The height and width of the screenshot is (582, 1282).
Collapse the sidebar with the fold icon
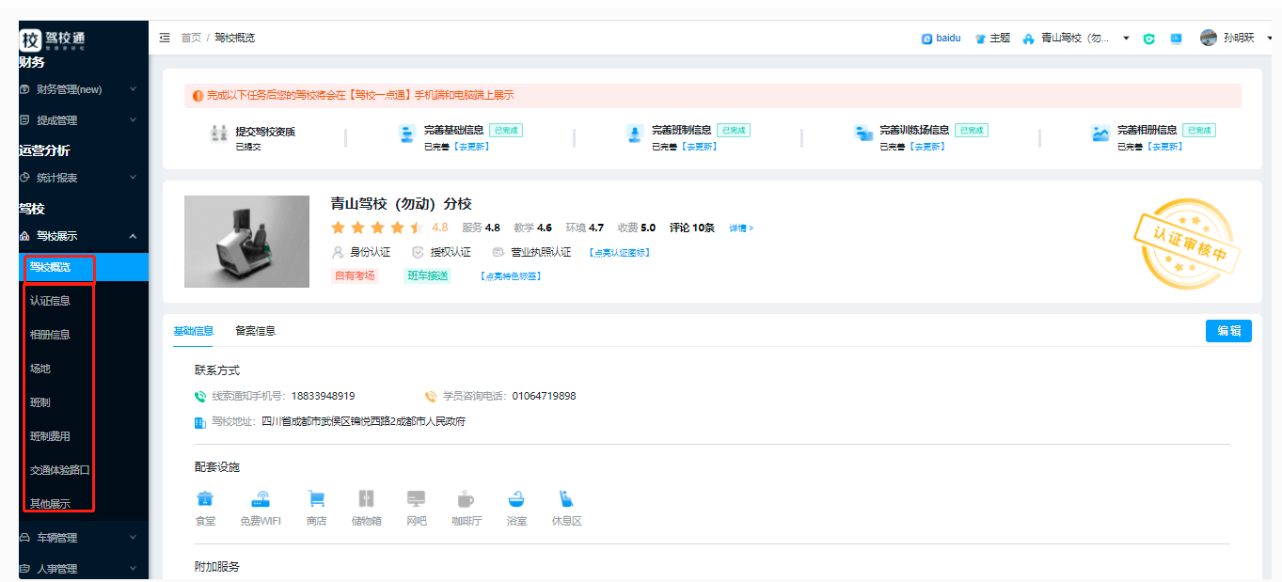coord(165,38)
